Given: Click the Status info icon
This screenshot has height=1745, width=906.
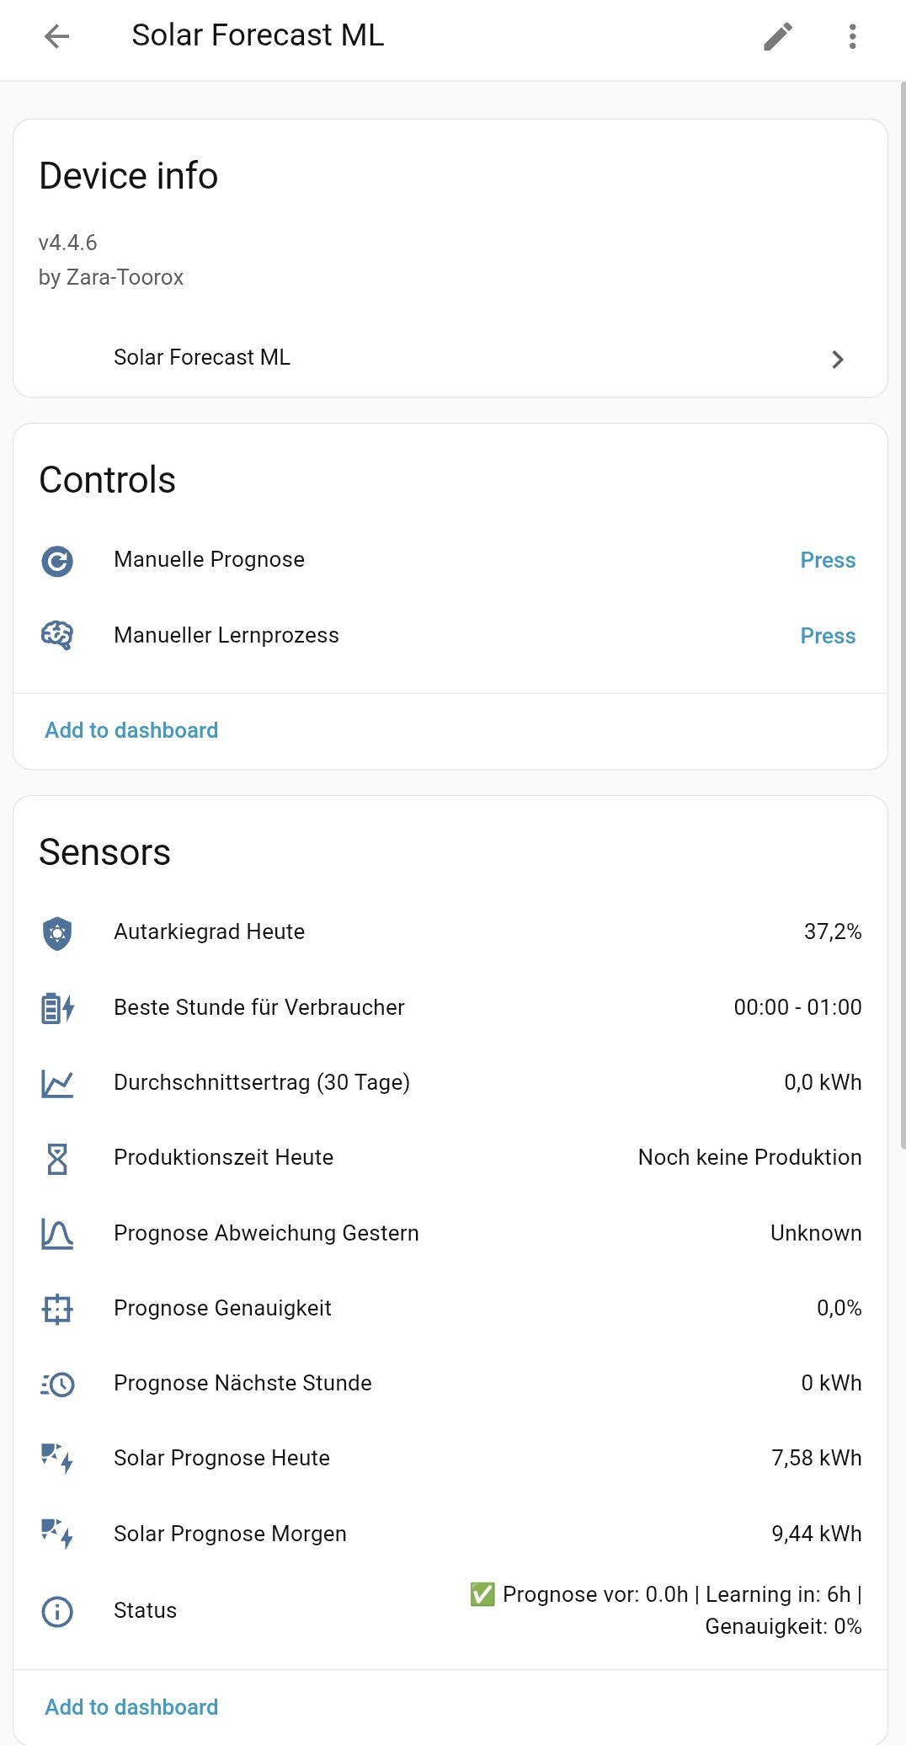Looking at the screenshot, I should [x=57, y=1612].
